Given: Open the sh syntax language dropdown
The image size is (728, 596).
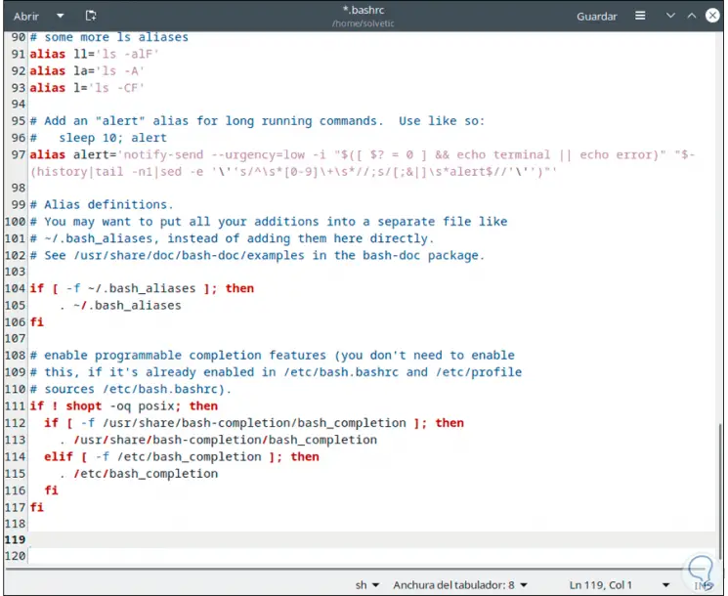Looking at the screenshot, I should 366,585.
